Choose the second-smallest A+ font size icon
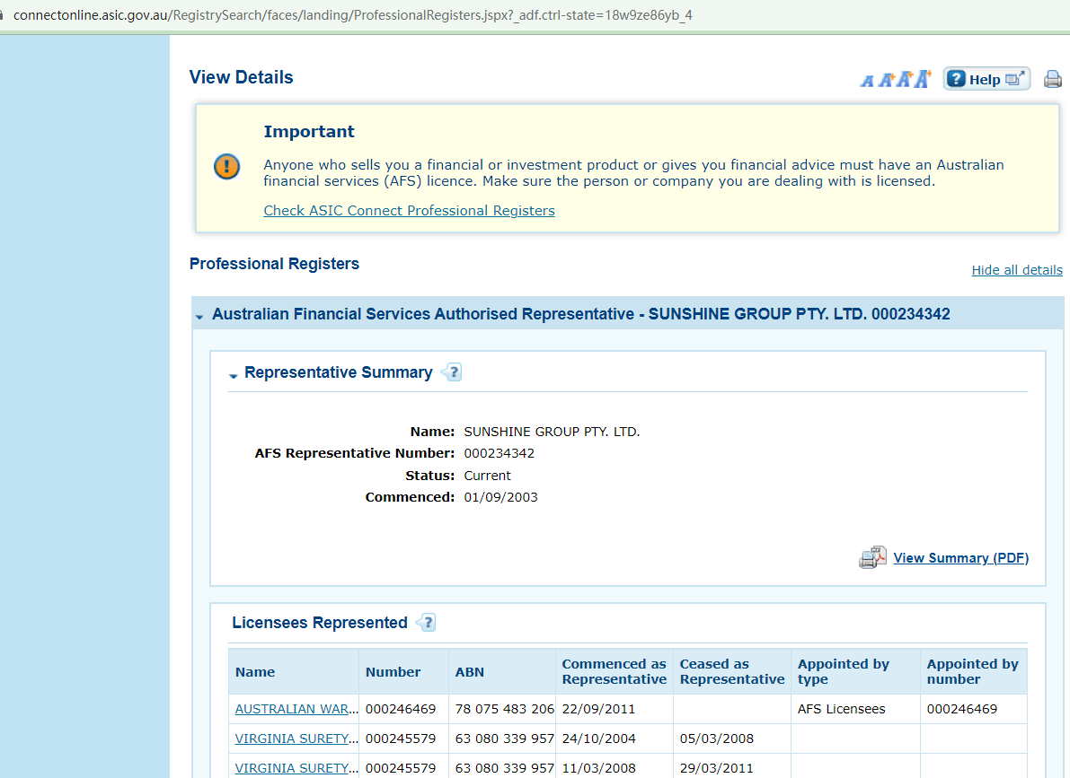Screen dimensions: 1070x778 tap(886, 80)
